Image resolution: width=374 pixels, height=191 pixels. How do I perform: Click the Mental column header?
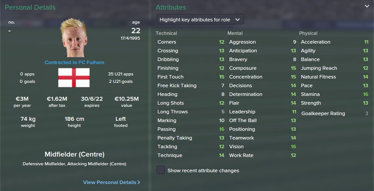click(235, 33)
